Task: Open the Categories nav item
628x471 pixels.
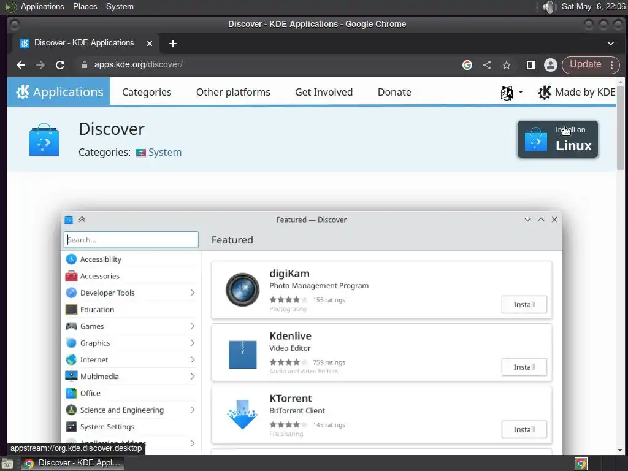Action: 147,92
